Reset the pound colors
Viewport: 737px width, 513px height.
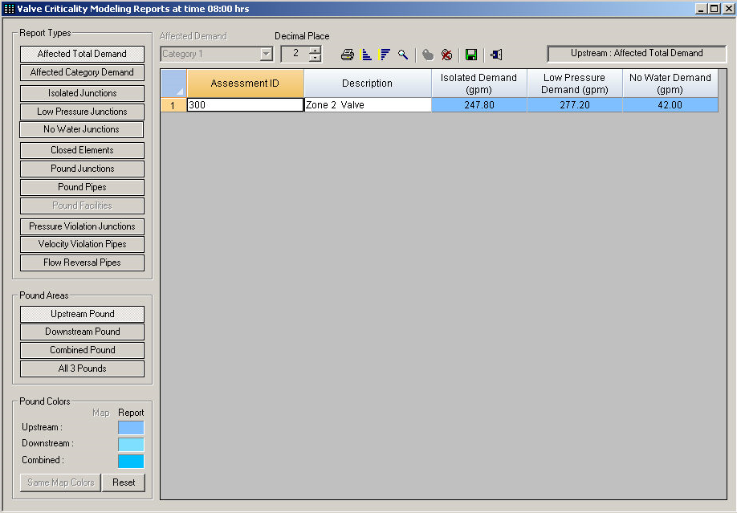click(124, 482)
